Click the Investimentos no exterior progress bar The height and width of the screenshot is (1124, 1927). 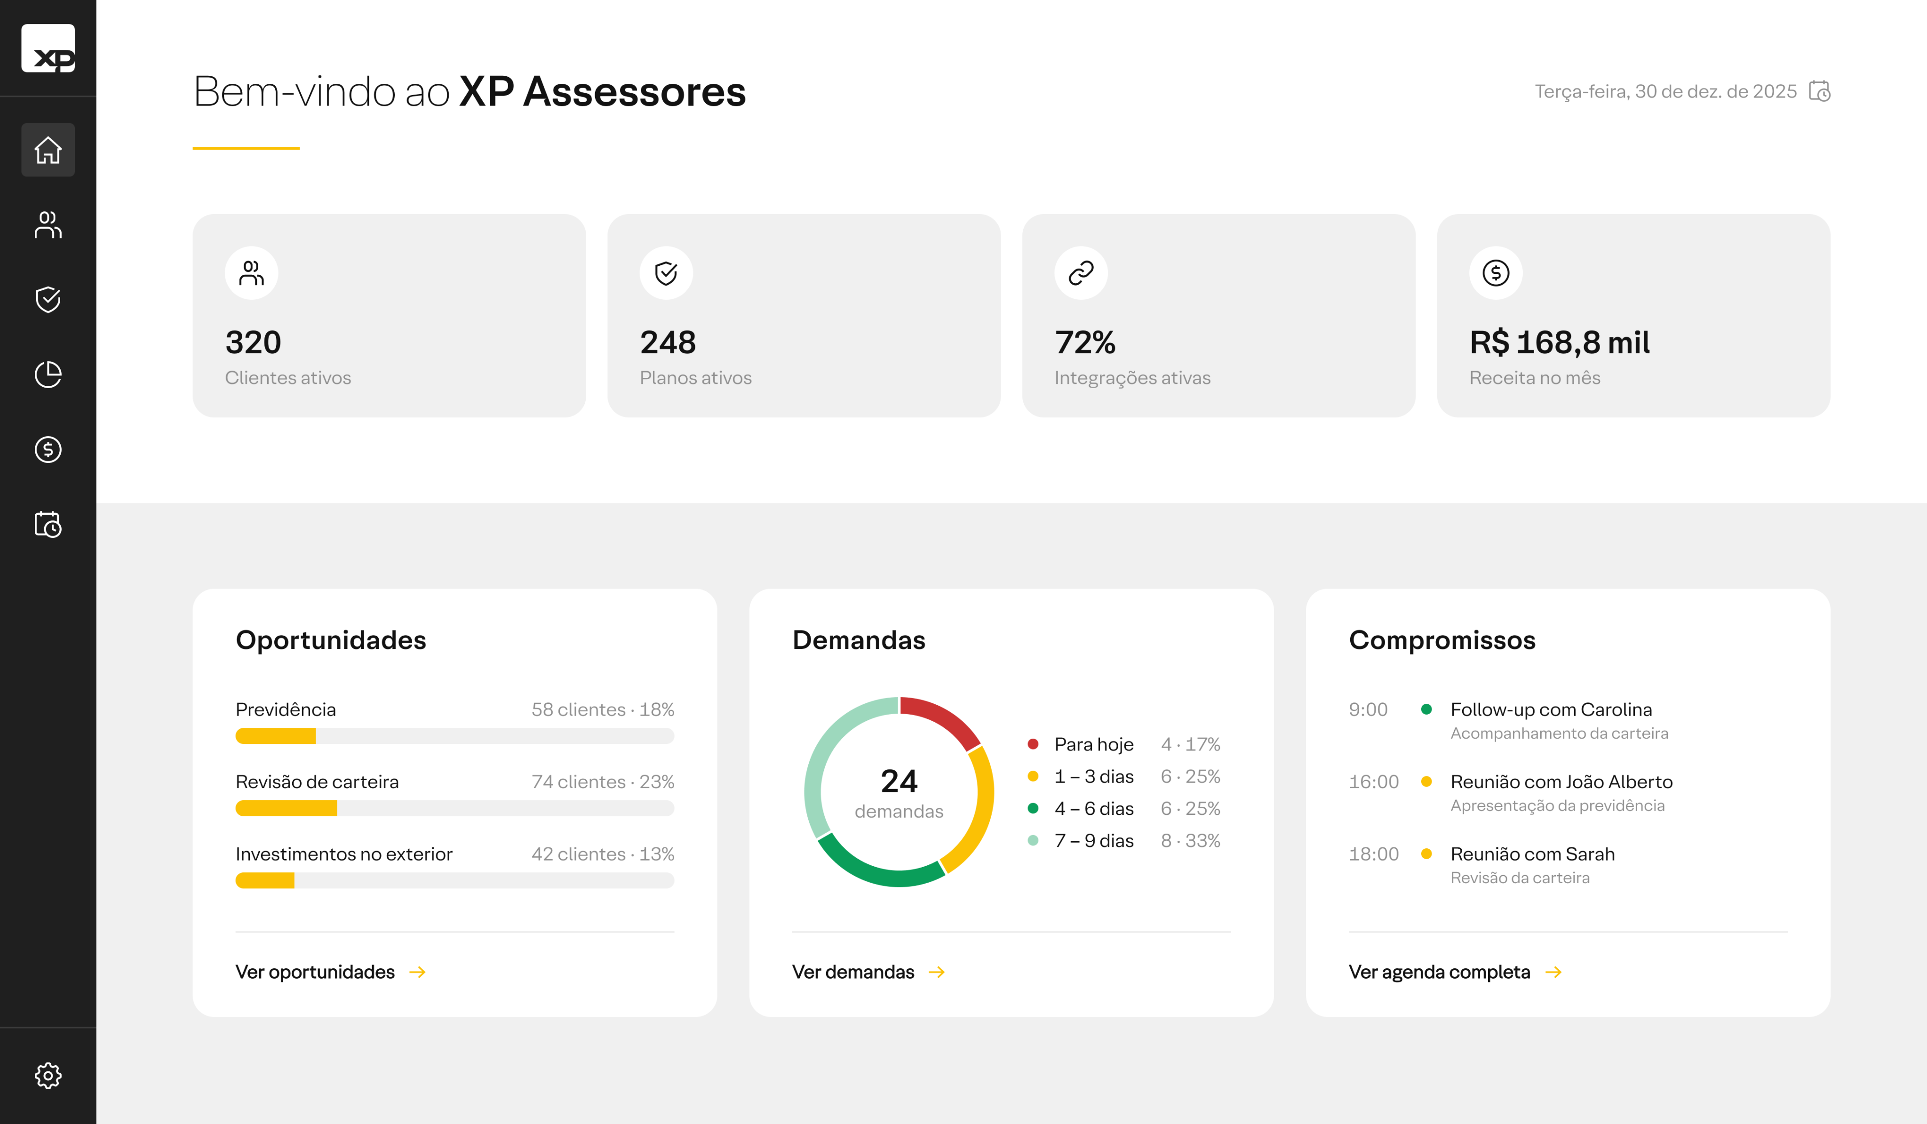(455, 880)
